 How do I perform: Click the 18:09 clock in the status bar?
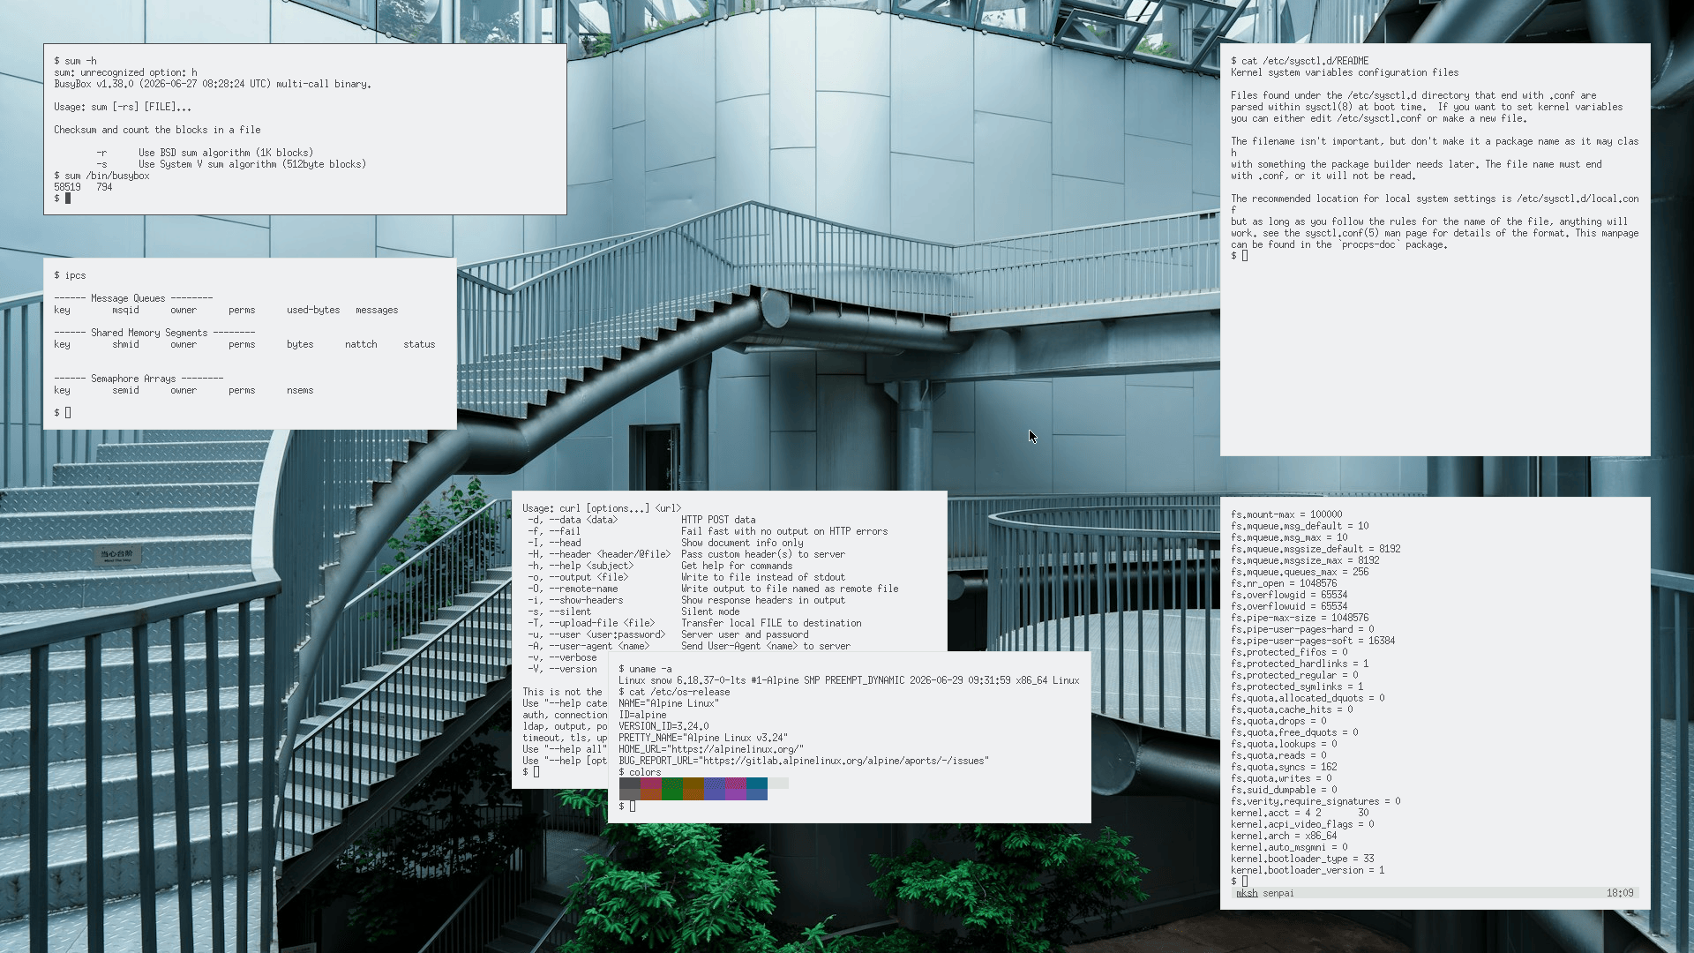(1620, 893)
